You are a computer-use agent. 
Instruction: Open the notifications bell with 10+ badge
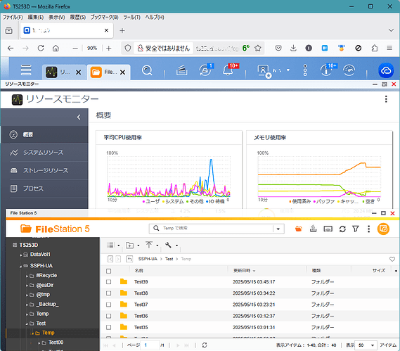point(228,70)
